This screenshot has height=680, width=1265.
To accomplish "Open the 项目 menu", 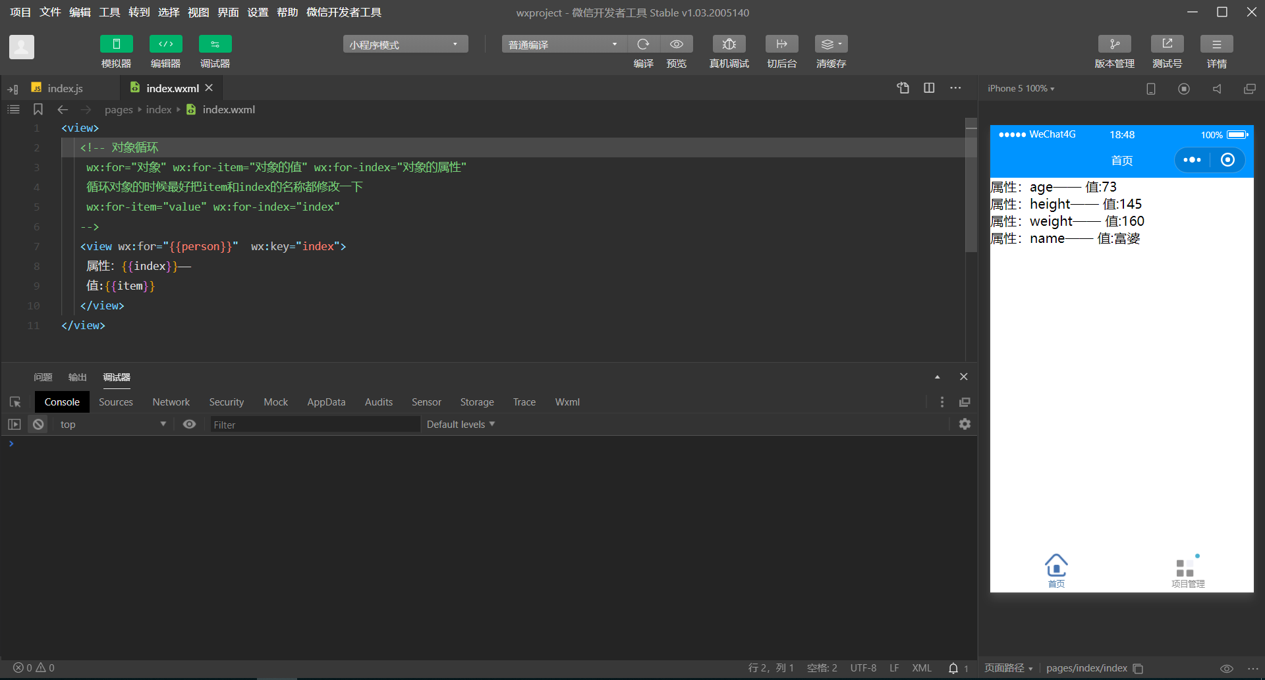I will click(x=20, y=13).
